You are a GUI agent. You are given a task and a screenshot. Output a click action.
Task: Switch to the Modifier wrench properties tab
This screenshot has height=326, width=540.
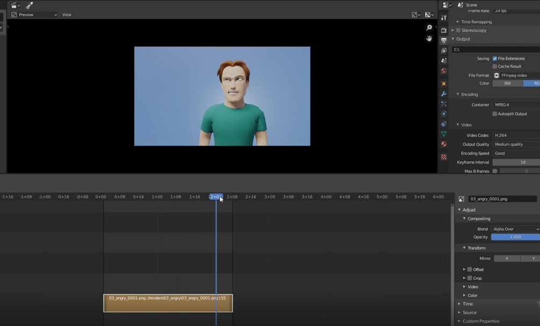(444, 94)
